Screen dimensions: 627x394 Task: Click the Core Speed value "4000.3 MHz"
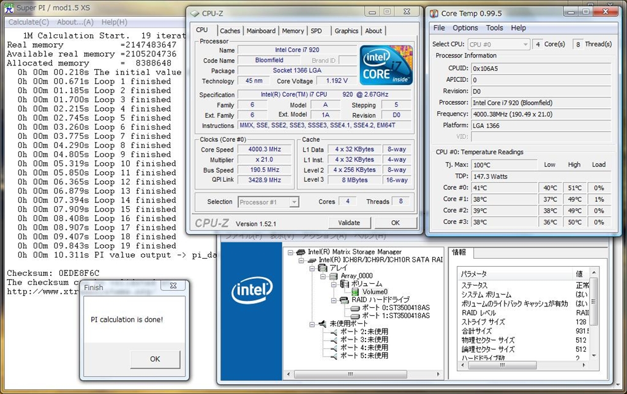[265, 149]
